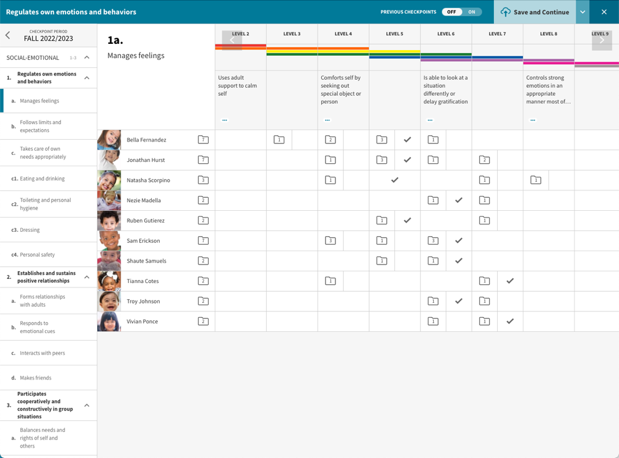Collapse Establishes and sustains positive relationships

click(x=87, y=277)
